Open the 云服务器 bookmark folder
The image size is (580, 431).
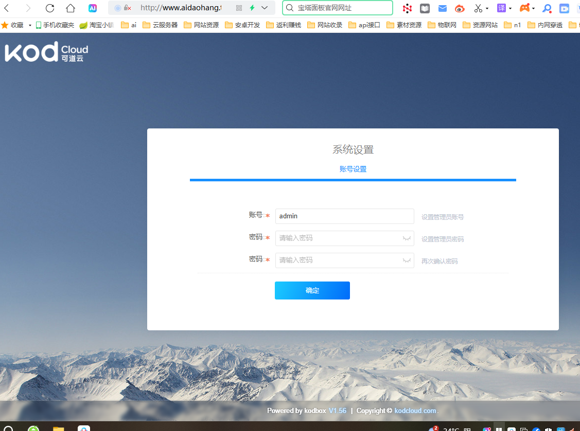tap(160, 25)
